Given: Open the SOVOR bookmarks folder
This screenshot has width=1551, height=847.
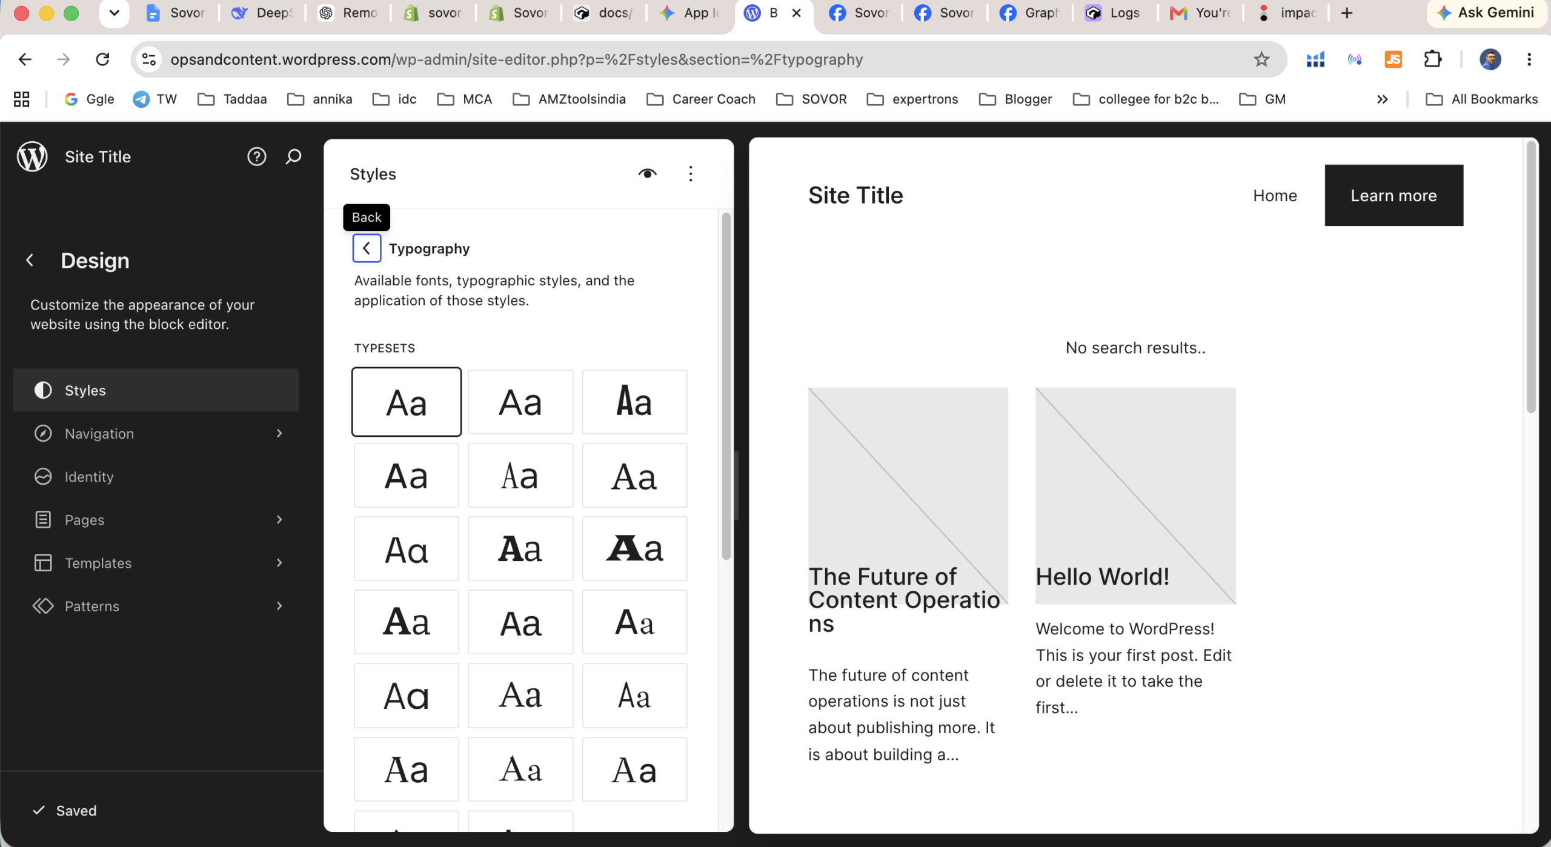Looking at the screenshot, I should (812, 99).
